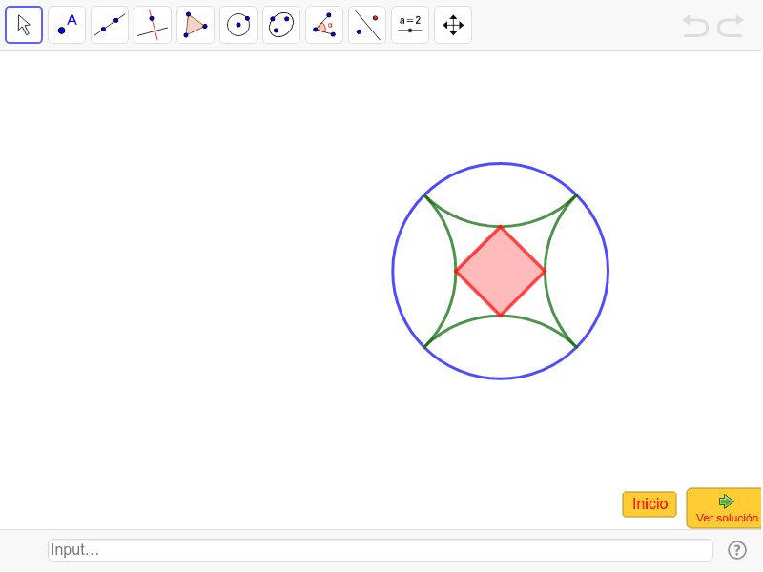This screenshot has height=572, width=763.
Task: Focus the Input text field
Action: click(381, 550)
